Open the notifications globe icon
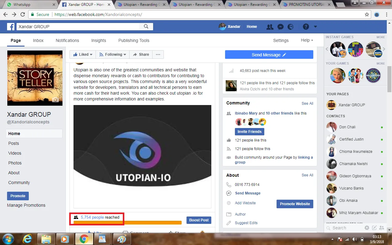This screenshot has height=245, width=392. [290, 27]
